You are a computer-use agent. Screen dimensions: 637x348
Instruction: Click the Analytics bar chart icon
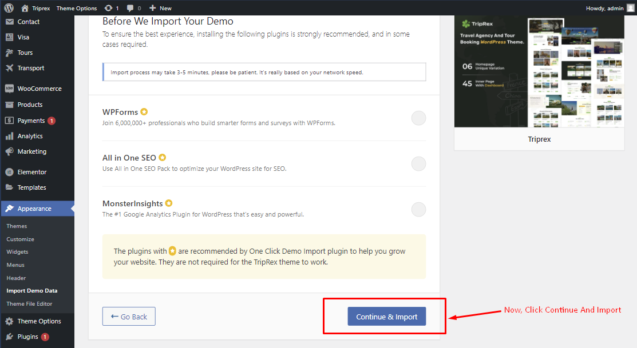tap(10, 136)
